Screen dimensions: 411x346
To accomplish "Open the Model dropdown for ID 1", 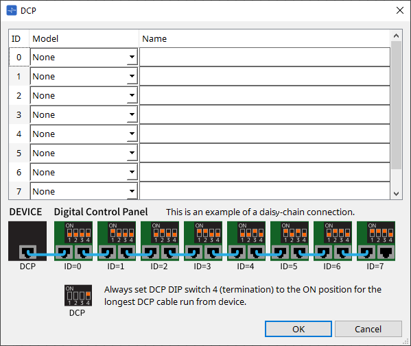I will [84, 76].
